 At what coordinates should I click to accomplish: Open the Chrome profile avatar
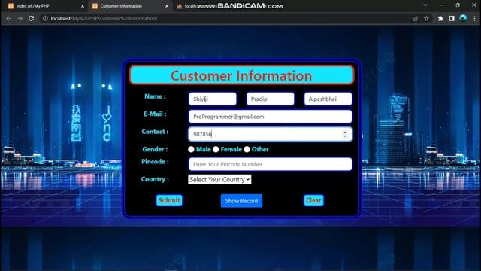click(x=463, y=18)
